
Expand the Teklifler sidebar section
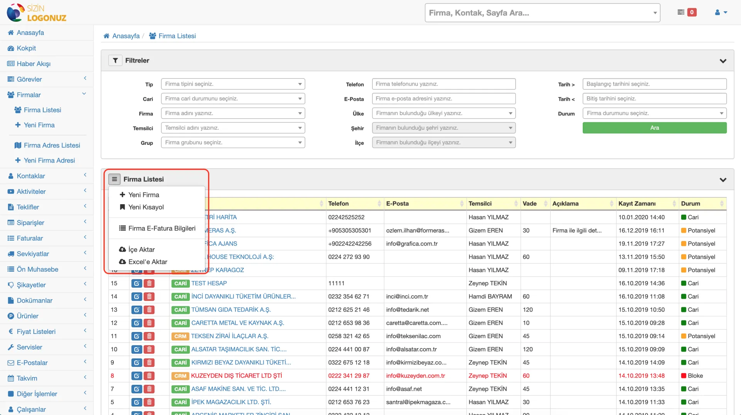coord(47,207)
